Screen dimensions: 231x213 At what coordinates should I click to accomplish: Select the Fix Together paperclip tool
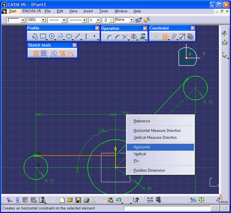point(174,37)
